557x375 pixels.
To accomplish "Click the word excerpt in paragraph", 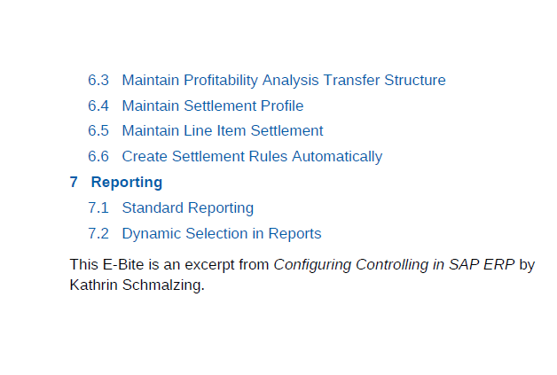I will pyautogui.click(x=209, y=265).
